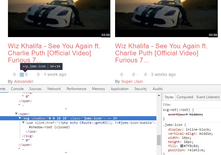Open color picker for fill #7f8c8d swatch
221x155 pixels.
(182, 146)
